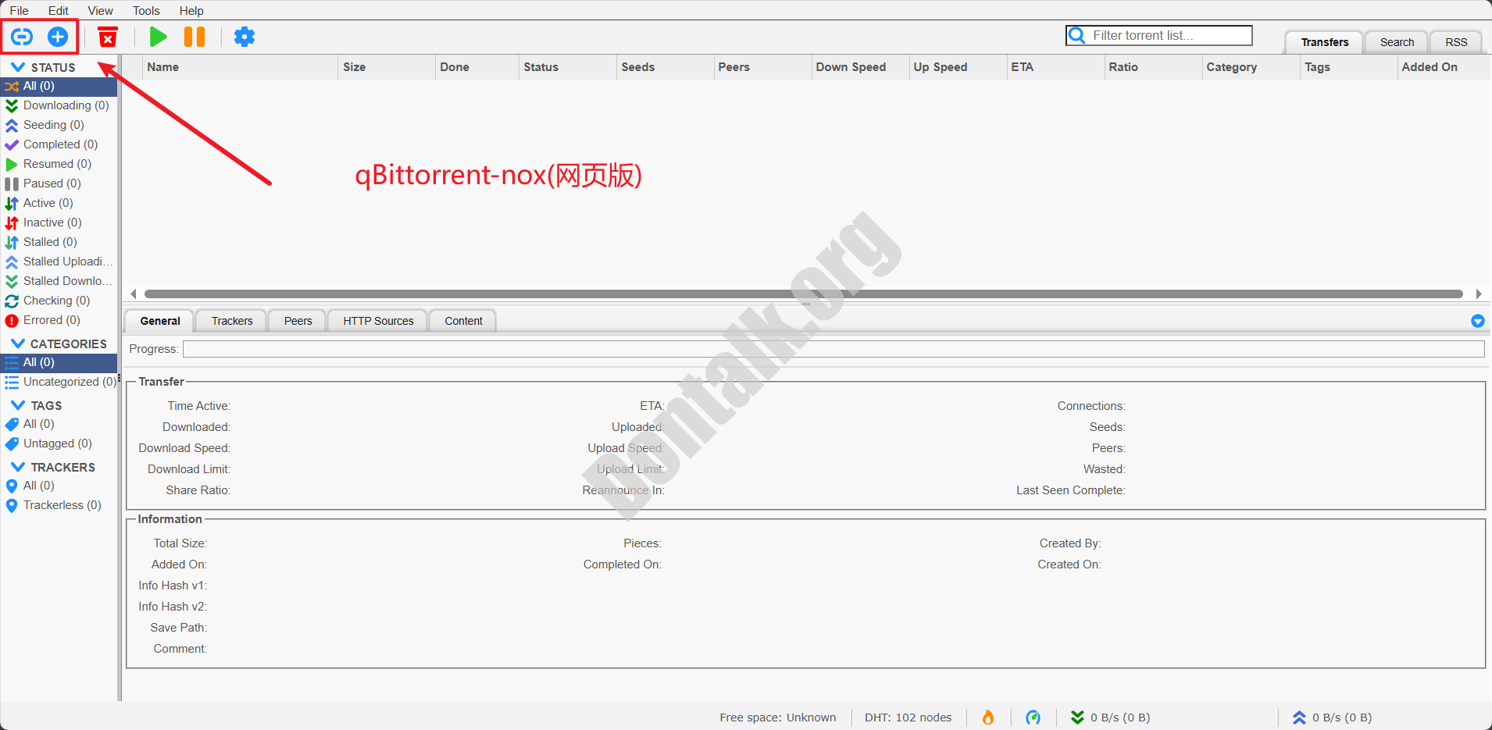Collapse the CATEGORIES filter section

coord(18,344)
